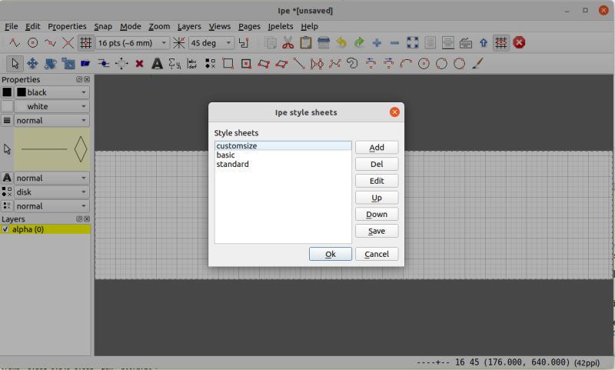Toggle grid visibility icon in toolbar
Viewport: 615px width, 370px height.
tap(501, 43)
